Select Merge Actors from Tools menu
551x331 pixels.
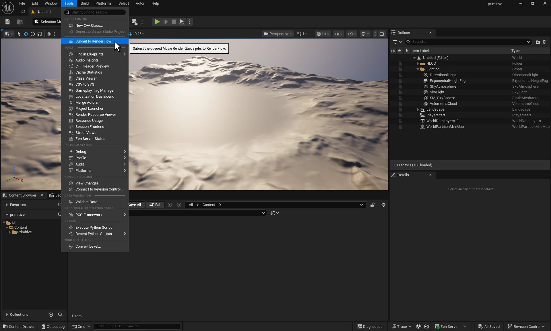(95, 103)
